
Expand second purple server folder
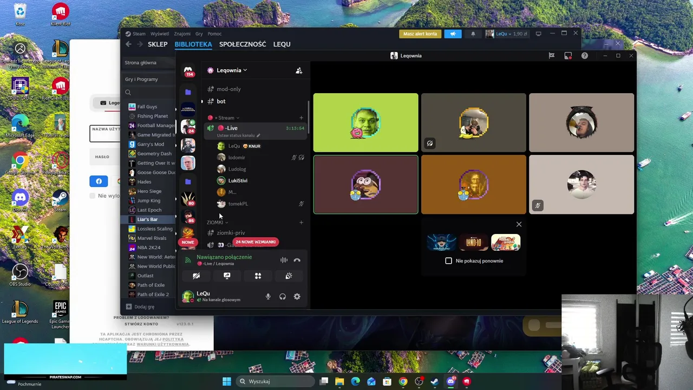[x=188, y=181]
